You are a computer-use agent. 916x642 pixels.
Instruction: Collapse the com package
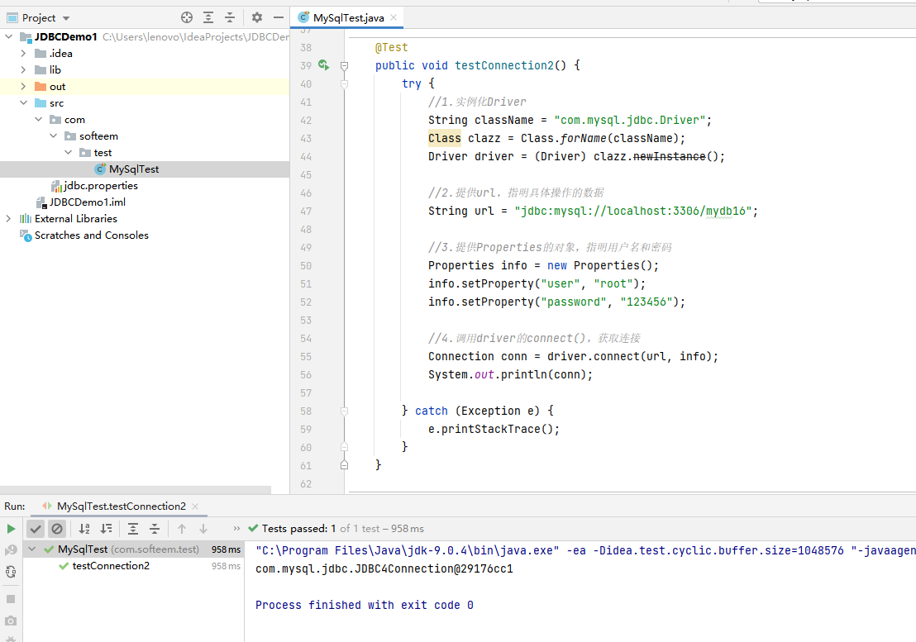39,119
